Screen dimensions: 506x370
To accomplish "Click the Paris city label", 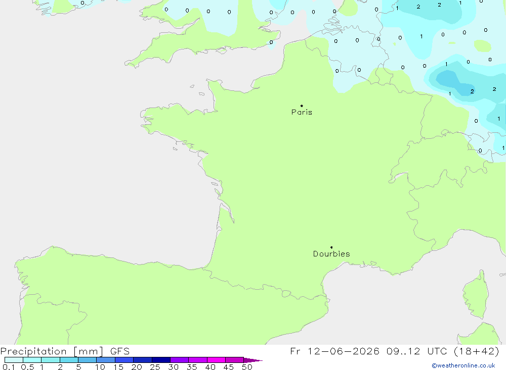I will 302,112.
